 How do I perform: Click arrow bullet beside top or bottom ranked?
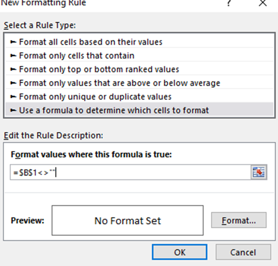[13, 70]
